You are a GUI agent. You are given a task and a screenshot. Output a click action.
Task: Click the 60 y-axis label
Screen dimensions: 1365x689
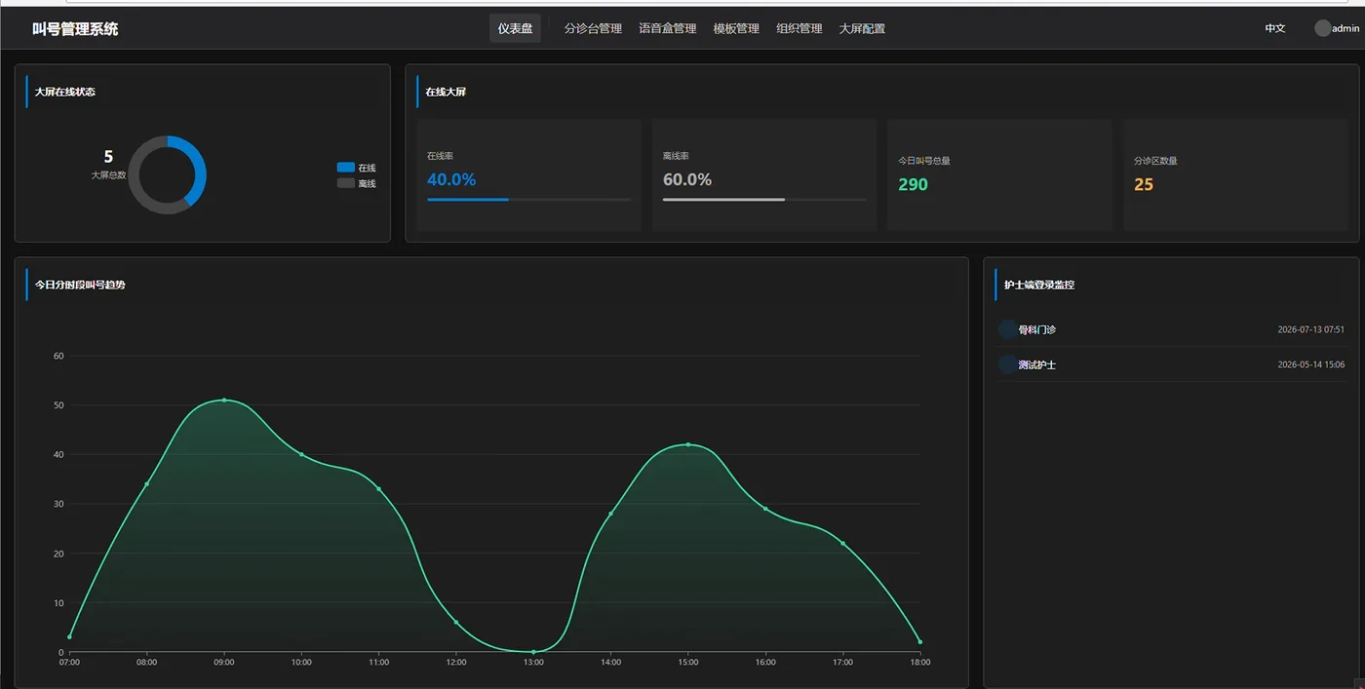(x=58, y=356)
